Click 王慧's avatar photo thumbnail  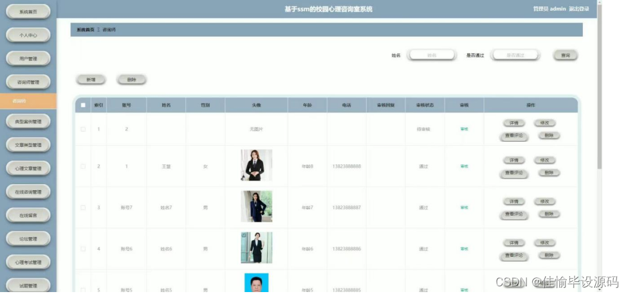(x=256, y=165)
